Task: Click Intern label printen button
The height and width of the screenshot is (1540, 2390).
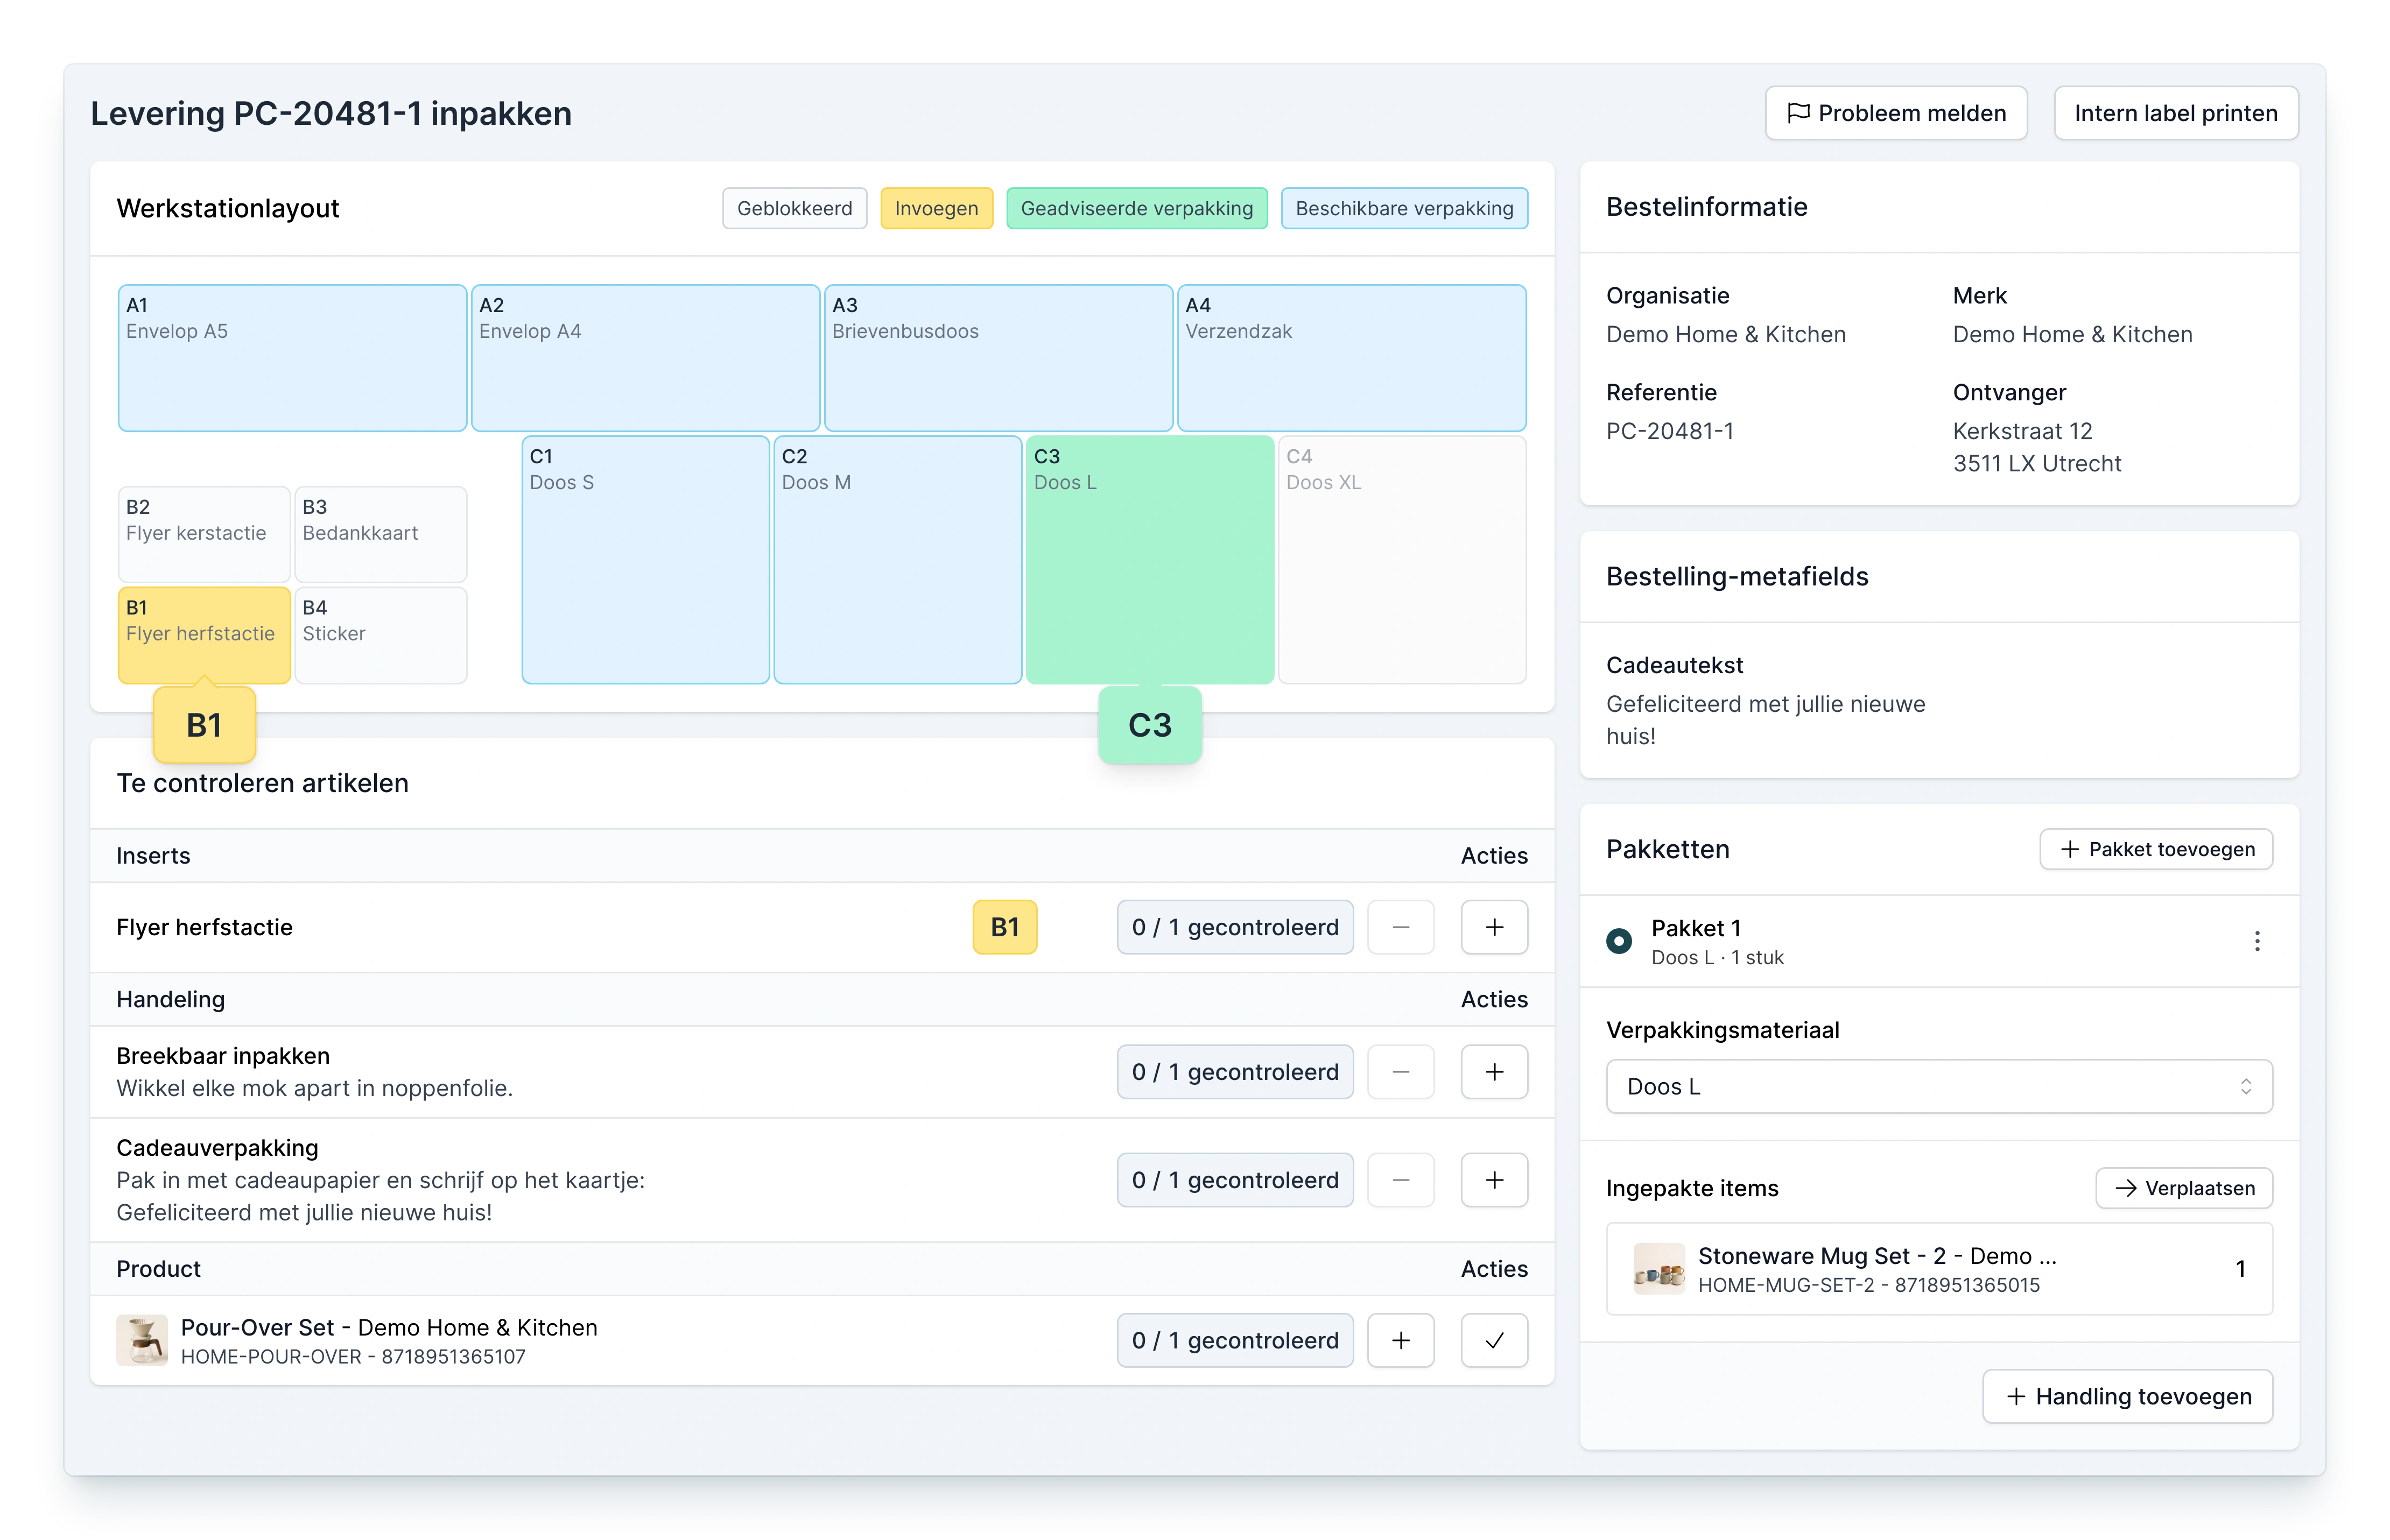Action: tap(2175, 113)
